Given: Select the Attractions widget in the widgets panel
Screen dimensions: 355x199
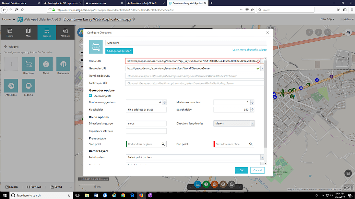Looking at the screenshot, I should (x=11, y=87).
